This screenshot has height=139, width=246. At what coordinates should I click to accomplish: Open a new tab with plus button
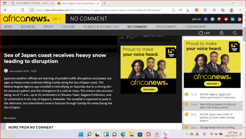pos(105,3)
